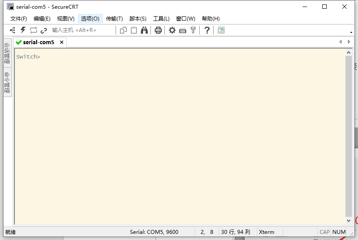Click the Quick Connect lightning icon
Image resolution: width=358 pixels, height=240 pixels.
23,30
